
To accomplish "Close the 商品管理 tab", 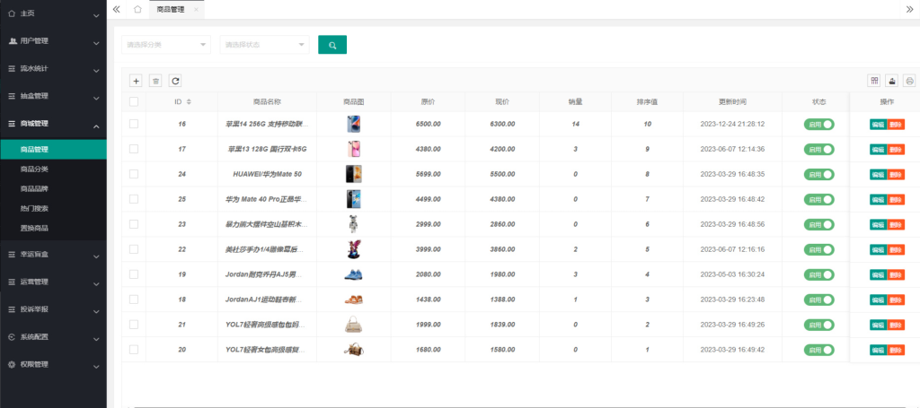I will pyautogui.click(x=196, y=9).
